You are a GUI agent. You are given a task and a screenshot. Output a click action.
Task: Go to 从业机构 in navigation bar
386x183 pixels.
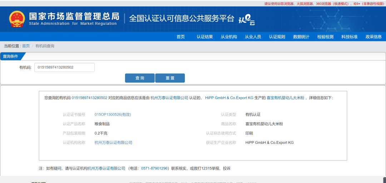tap(229, 37)
